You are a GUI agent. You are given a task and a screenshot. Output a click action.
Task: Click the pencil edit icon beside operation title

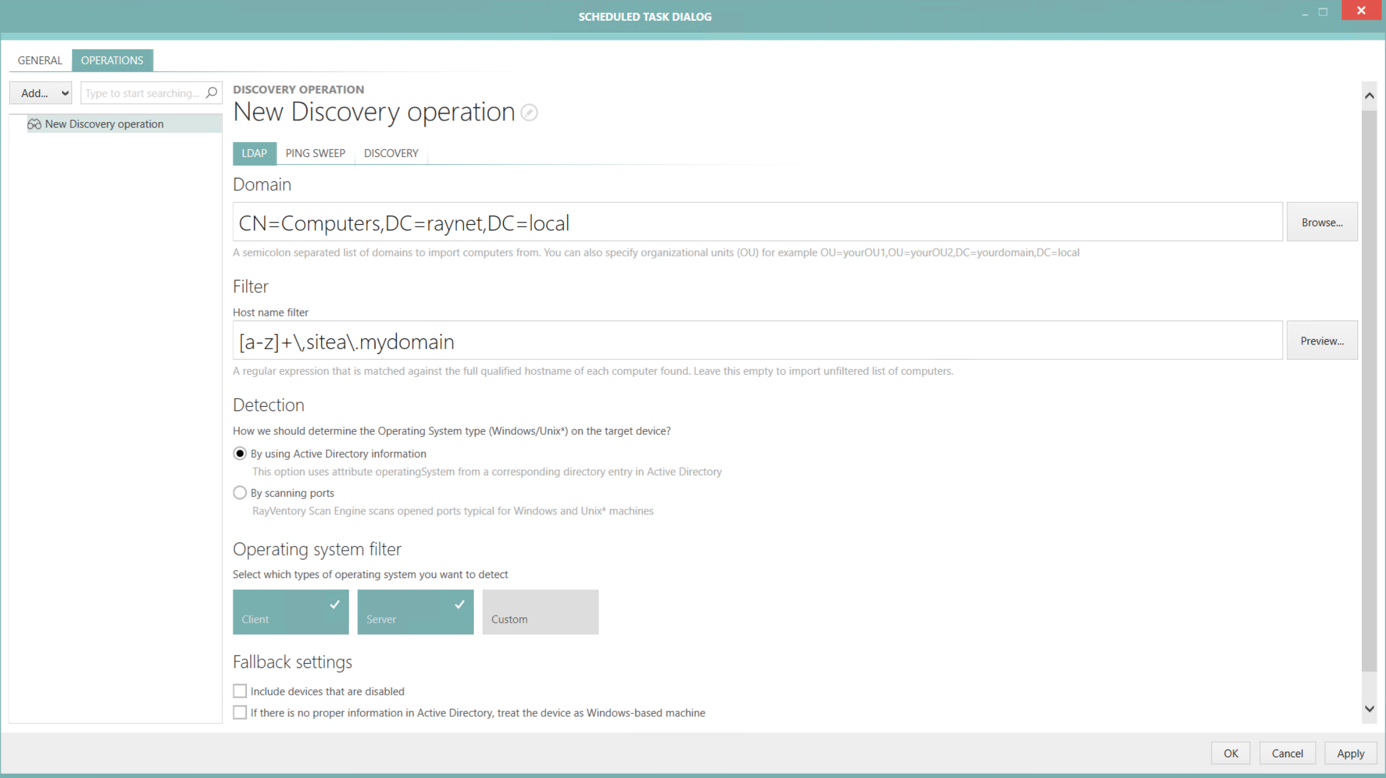coord(528,112)
